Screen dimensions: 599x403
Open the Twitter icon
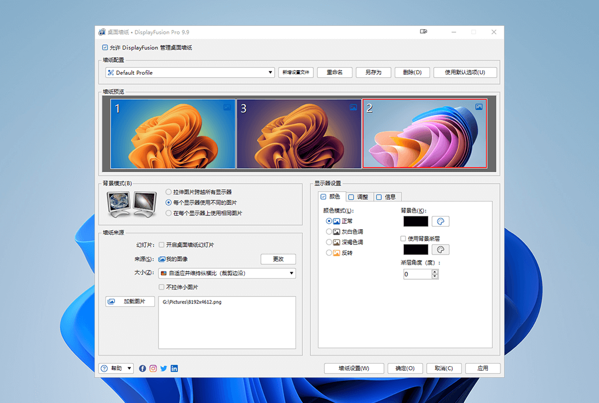coord(164,368)
